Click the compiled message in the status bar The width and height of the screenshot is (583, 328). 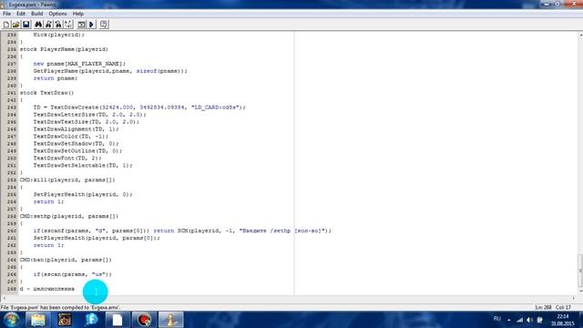[x=60, y=308]
